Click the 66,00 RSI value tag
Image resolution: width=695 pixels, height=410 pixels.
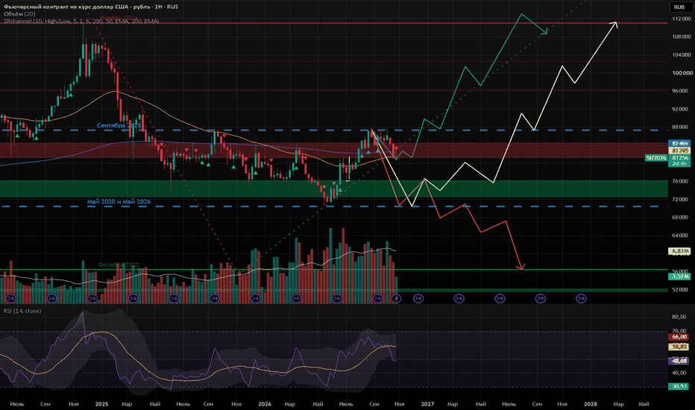point(679,337)
